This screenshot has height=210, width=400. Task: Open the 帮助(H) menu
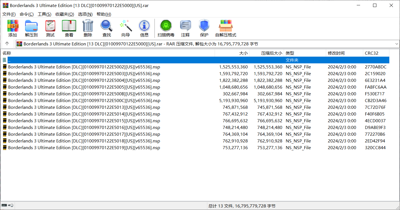(x=104, y=14)
